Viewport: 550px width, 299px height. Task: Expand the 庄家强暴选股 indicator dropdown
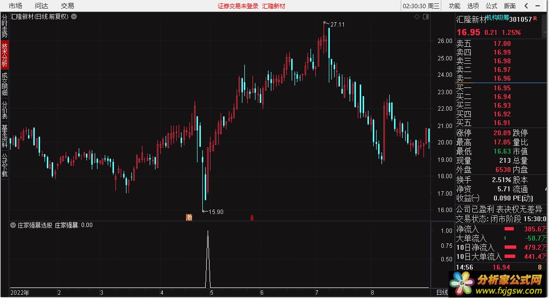point(13,225)
